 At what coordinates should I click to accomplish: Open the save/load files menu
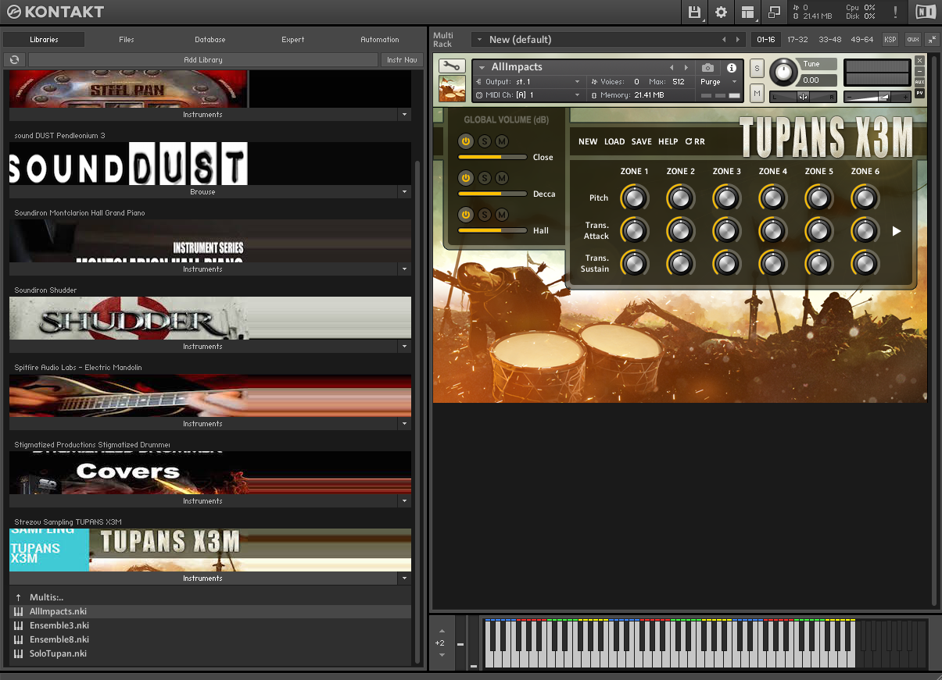pos(694,12)
